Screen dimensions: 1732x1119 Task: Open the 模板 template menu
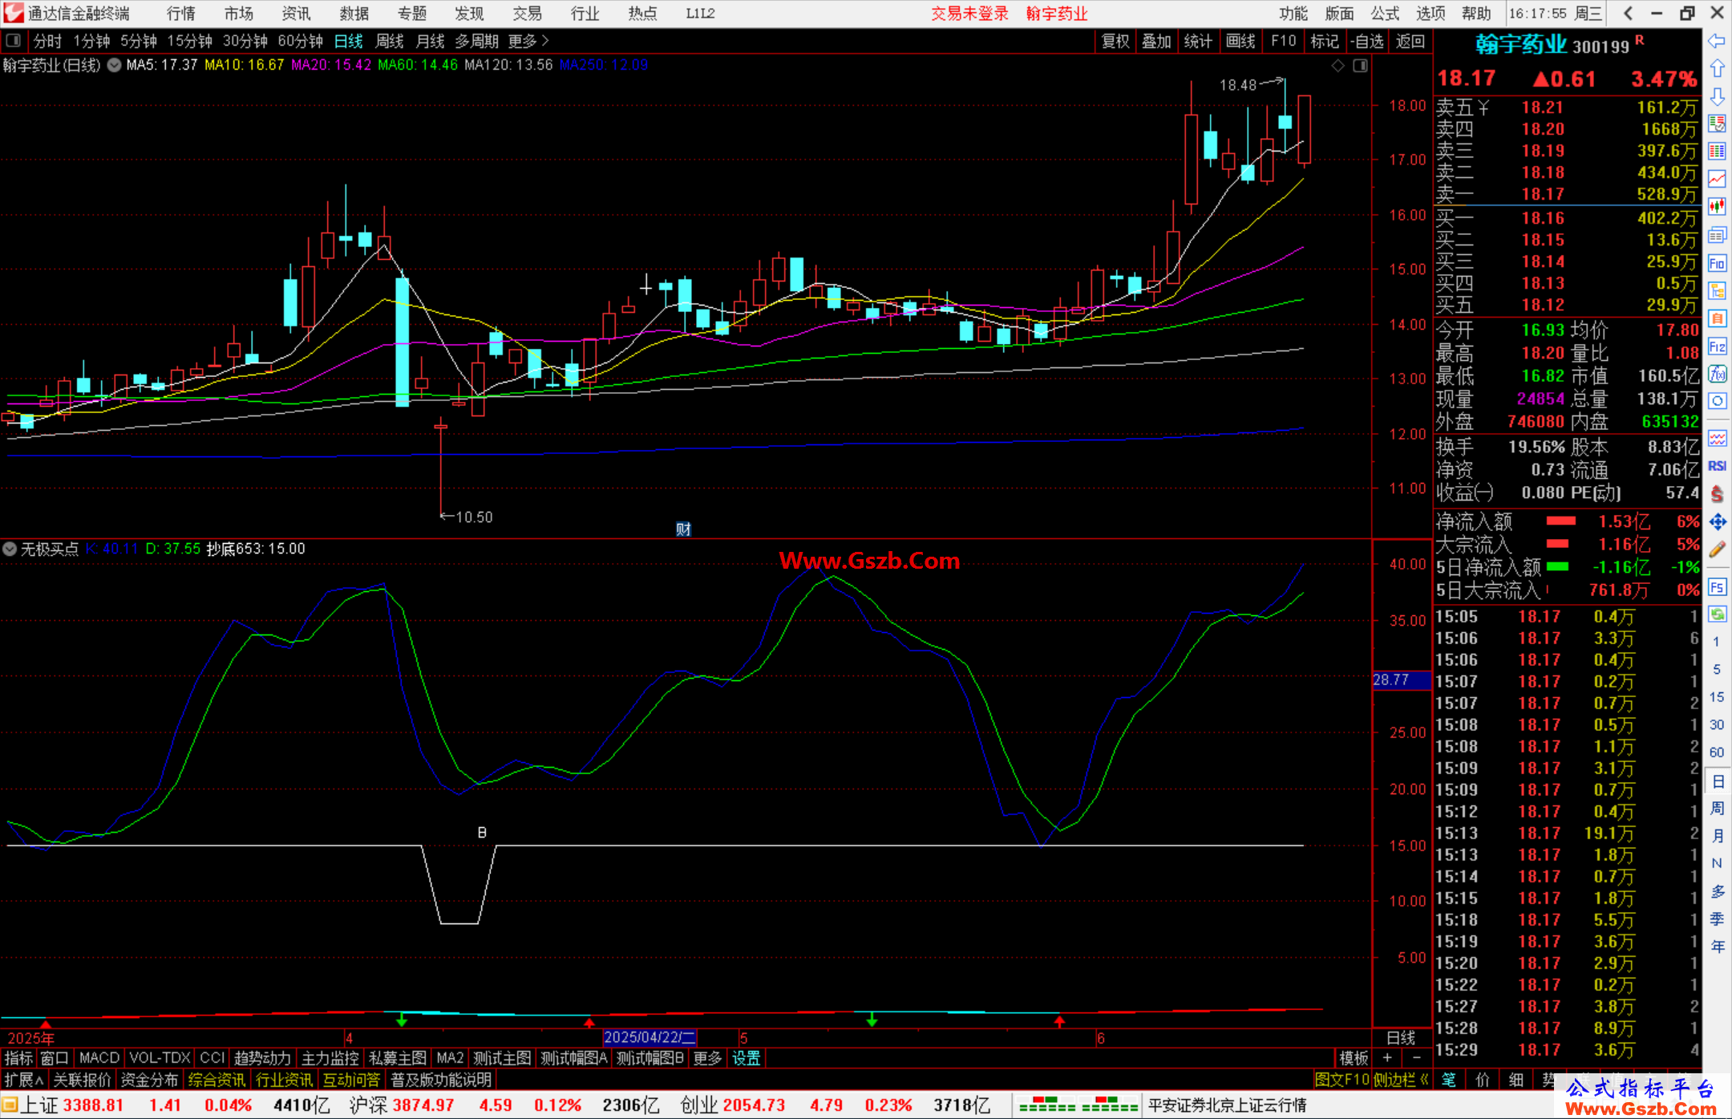(1354, 1058)
